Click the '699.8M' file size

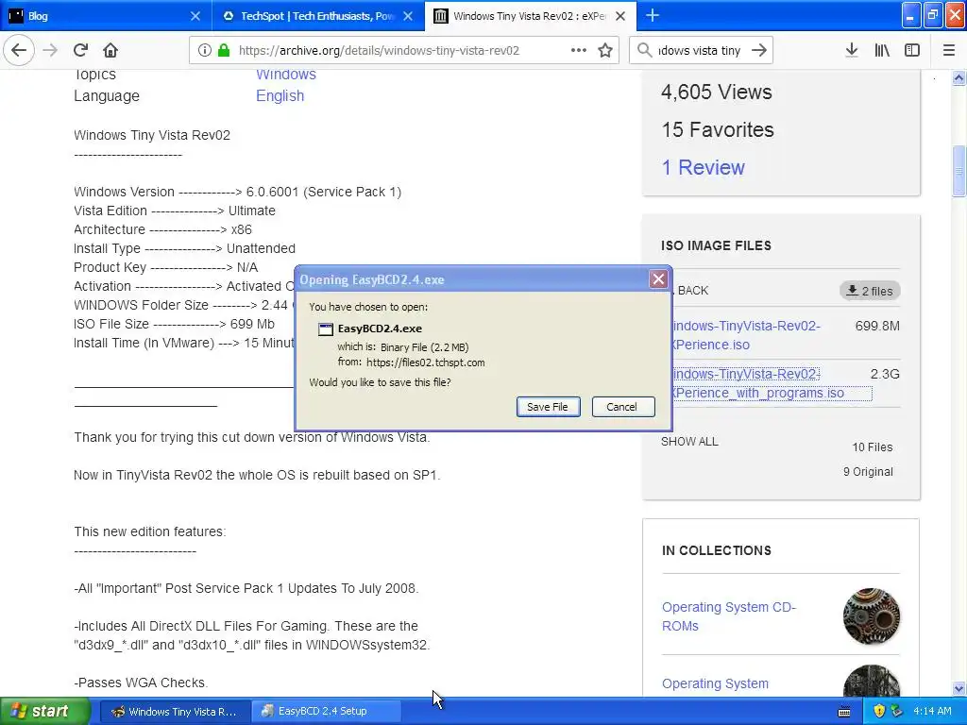(x=877, y=326)
